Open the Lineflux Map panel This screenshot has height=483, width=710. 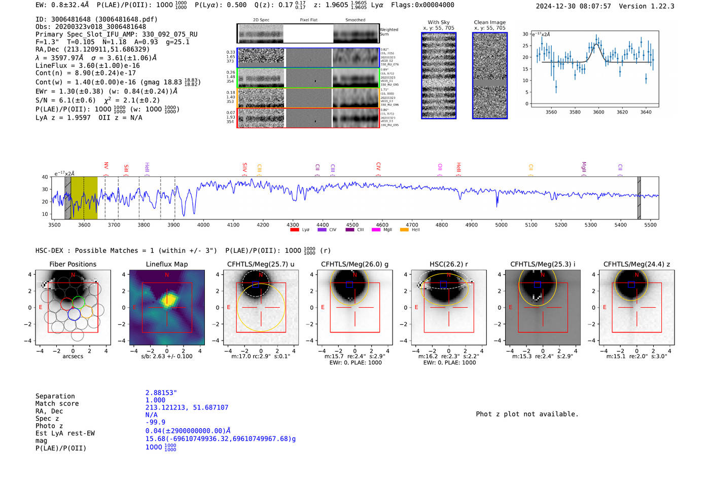click(167, 307)
